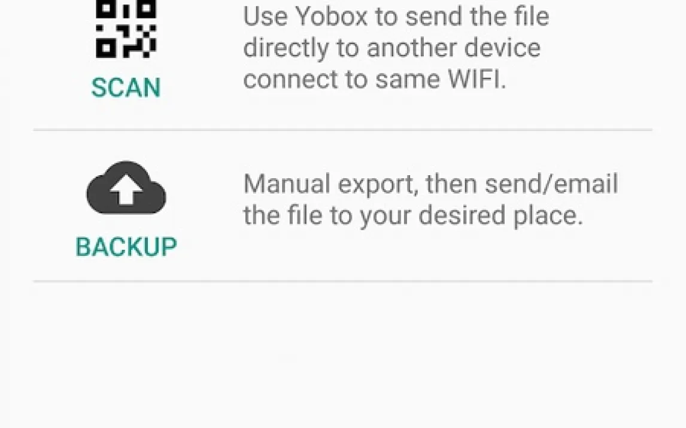Click the empty area below the Backup section
Screen dimensions: 686x428
click(x=343, y=354)
